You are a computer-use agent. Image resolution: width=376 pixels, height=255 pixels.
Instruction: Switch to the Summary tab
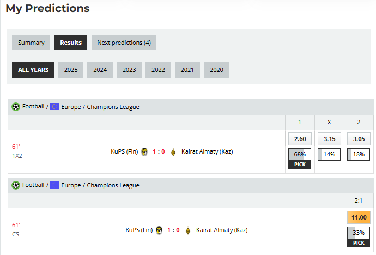tap(31, 42)
